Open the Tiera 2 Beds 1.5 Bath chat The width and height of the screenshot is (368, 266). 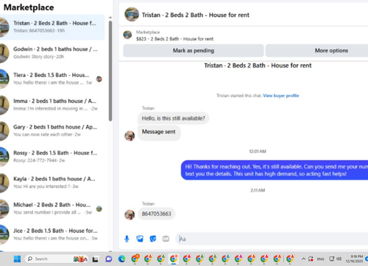click(x=52, y=79)
